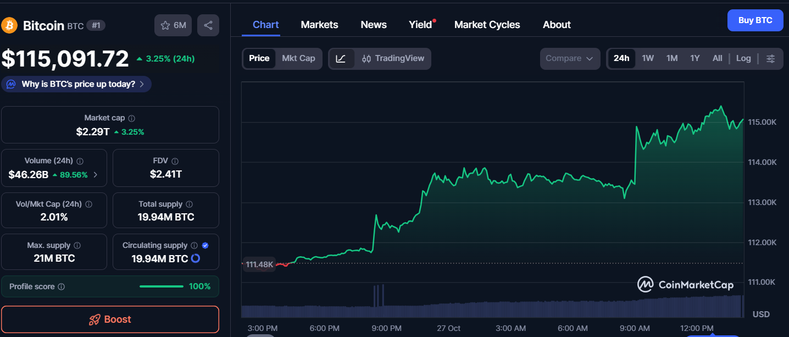
Task: Open the Markets tab
Action: (320, 25)
